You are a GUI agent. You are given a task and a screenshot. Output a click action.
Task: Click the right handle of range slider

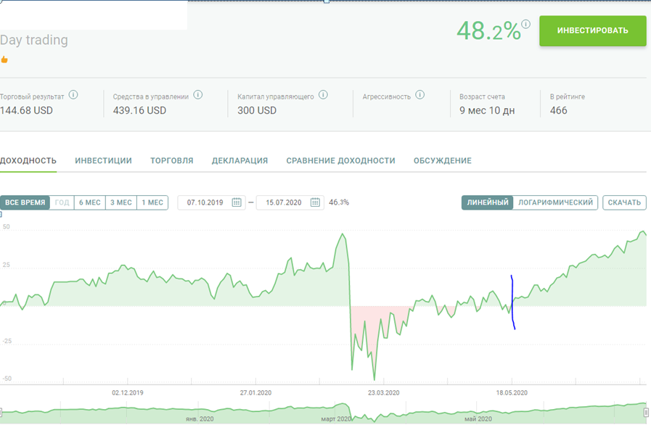646,412
